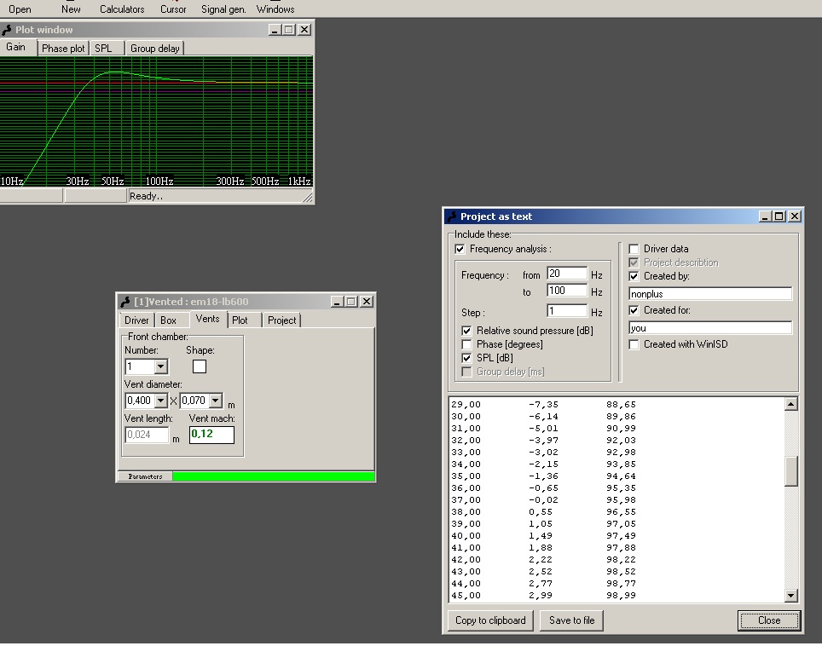
Task: Click the vent Shape square icon
Action: (200, 366)
